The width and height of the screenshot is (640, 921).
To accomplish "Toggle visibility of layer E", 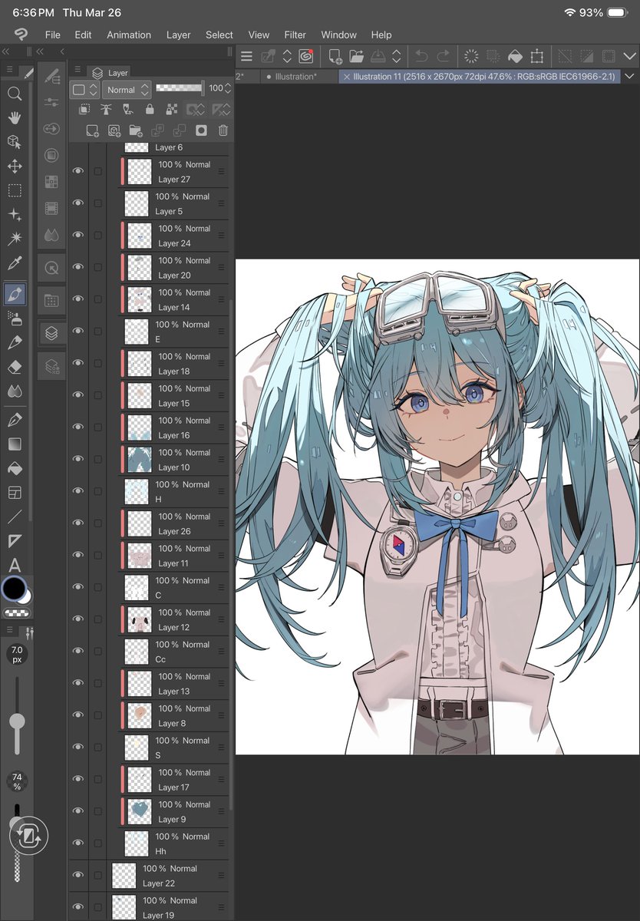I will click(x=78, y=331).
